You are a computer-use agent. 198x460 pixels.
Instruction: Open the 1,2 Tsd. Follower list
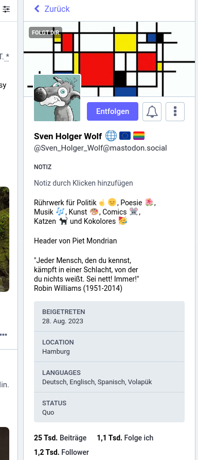point(61,452)
